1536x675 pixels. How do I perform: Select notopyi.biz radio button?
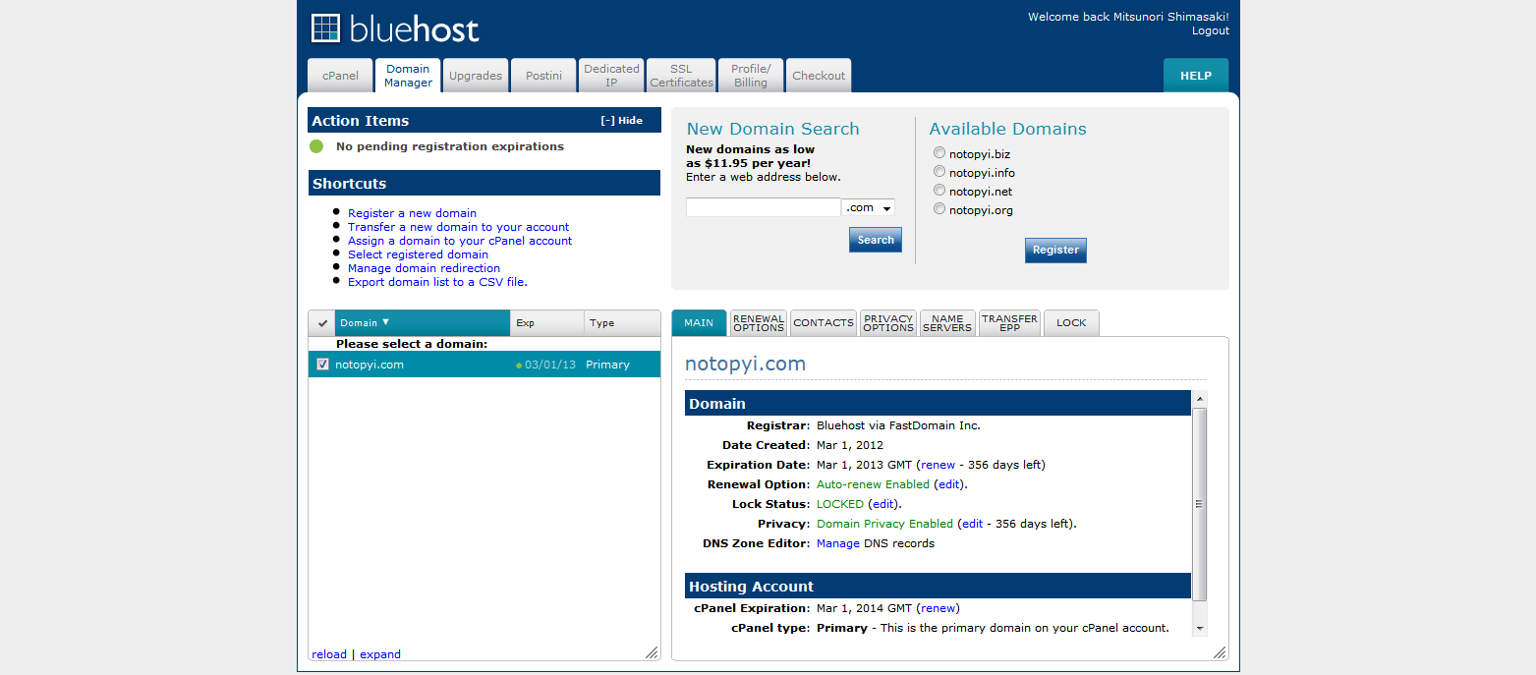(x=939, y=153)
